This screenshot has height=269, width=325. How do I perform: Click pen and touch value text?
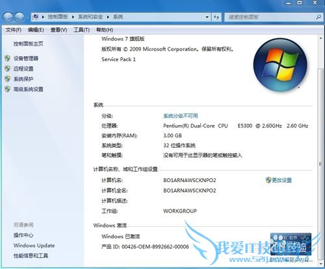point(203,155)
